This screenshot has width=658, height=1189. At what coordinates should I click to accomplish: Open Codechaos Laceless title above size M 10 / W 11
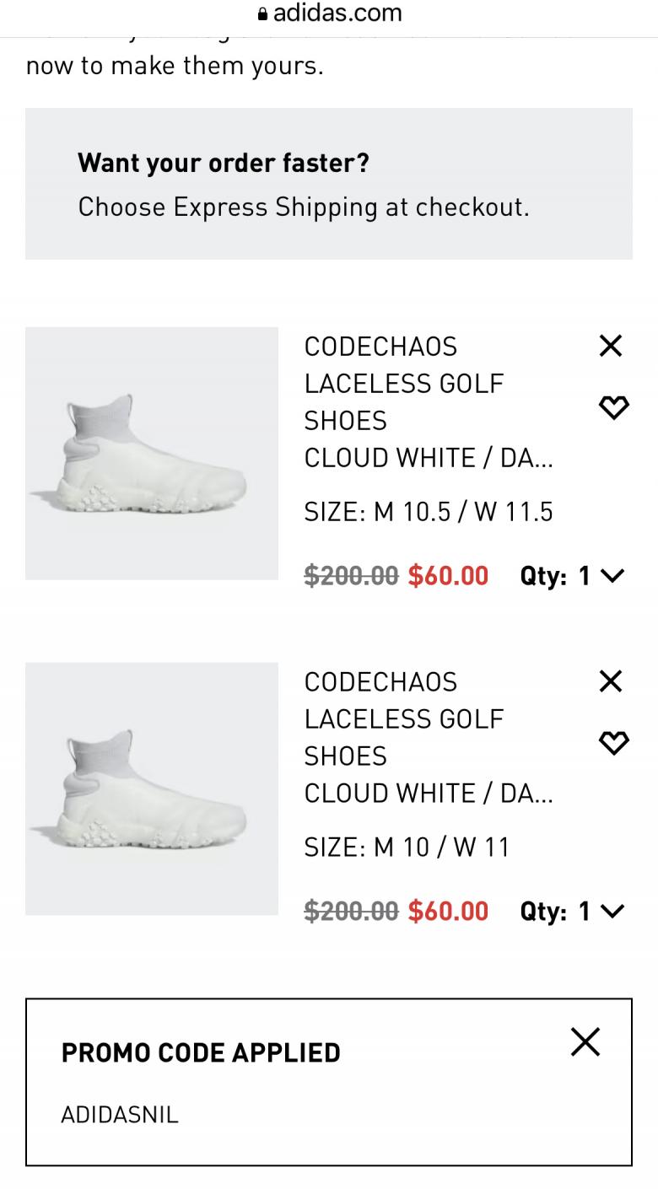point(403,719)
